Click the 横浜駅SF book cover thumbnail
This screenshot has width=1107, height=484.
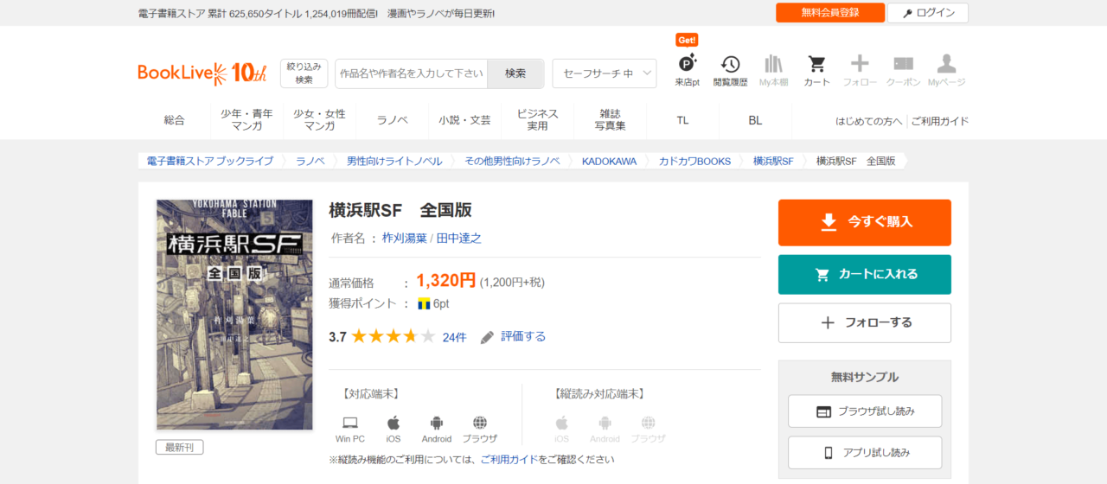234,315
